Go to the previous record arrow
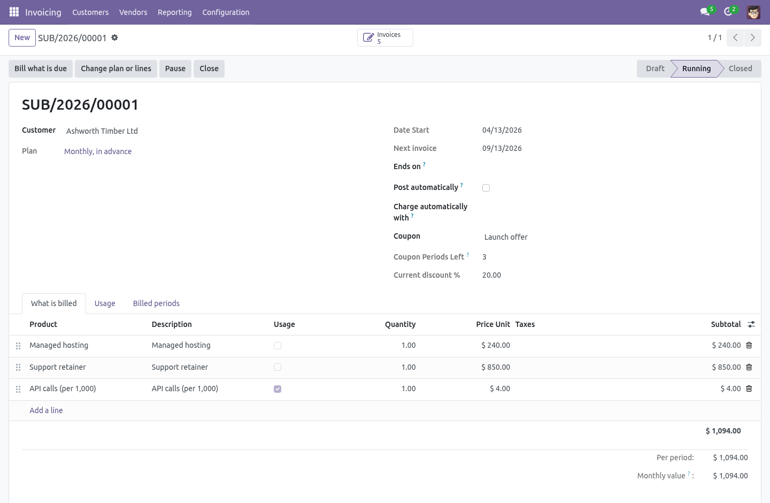This screenshot has width=770, height=503. [735, 37]
